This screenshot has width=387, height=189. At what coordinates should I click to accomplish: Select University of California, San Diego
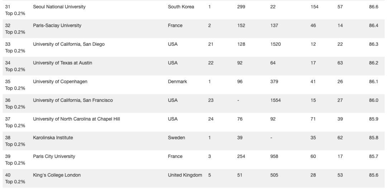pyautogui.click(x=69, y=44)
